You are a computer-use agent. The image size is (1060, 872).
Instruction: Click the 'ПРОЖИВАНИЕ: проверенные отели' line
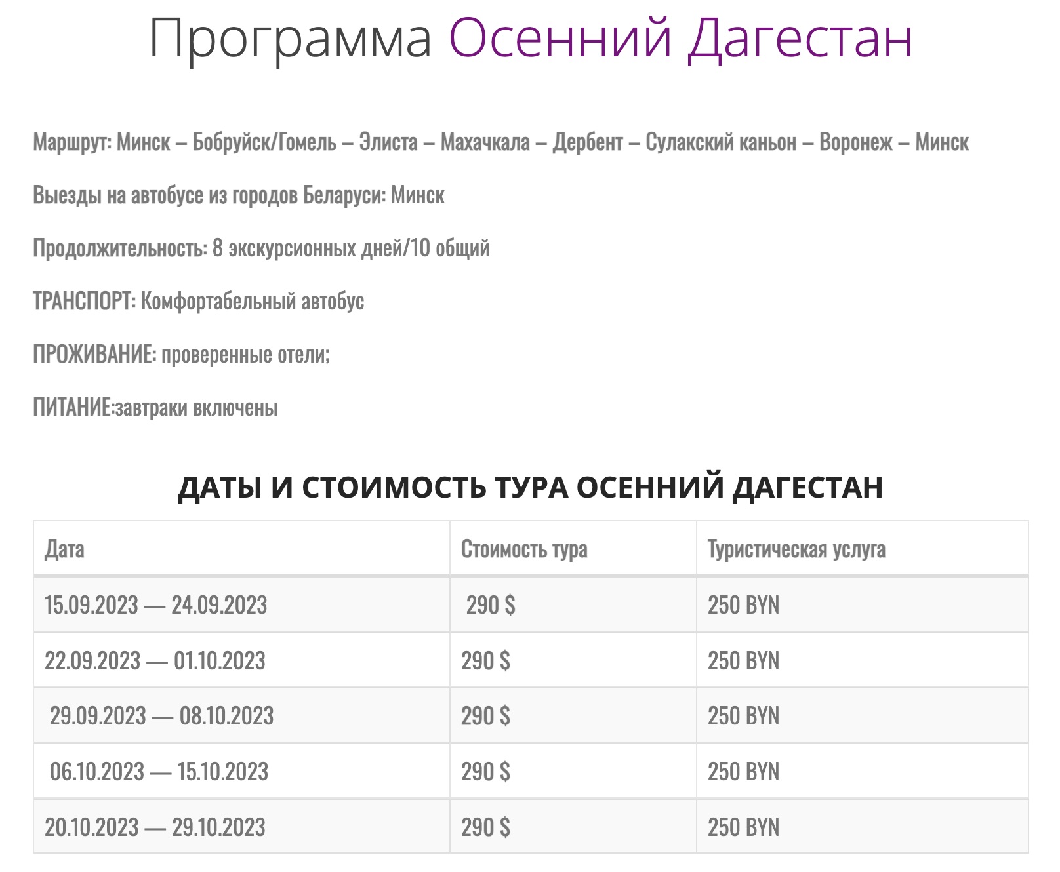[x=181, y=355]
